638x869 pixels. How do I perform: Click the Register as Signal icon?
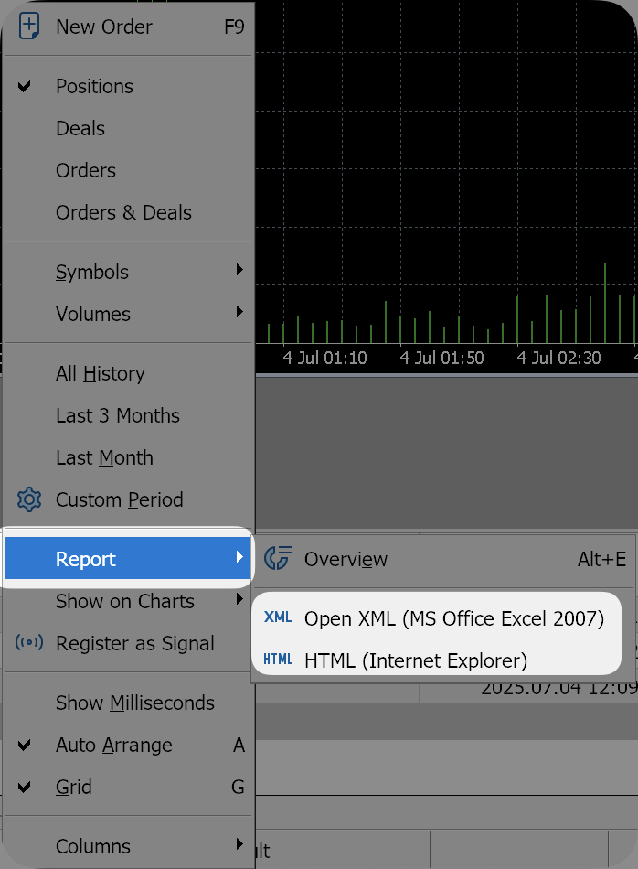pyautogui.click(x=29, y=643)
